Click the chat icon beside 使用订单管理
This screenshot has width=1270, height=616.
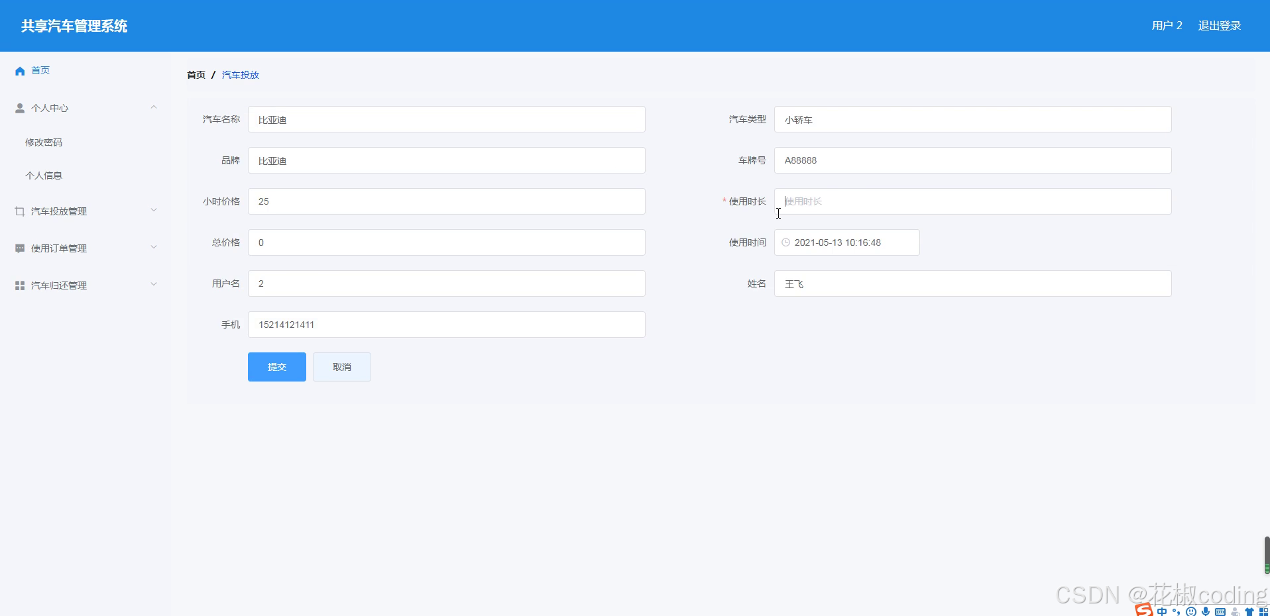(20, 248)
